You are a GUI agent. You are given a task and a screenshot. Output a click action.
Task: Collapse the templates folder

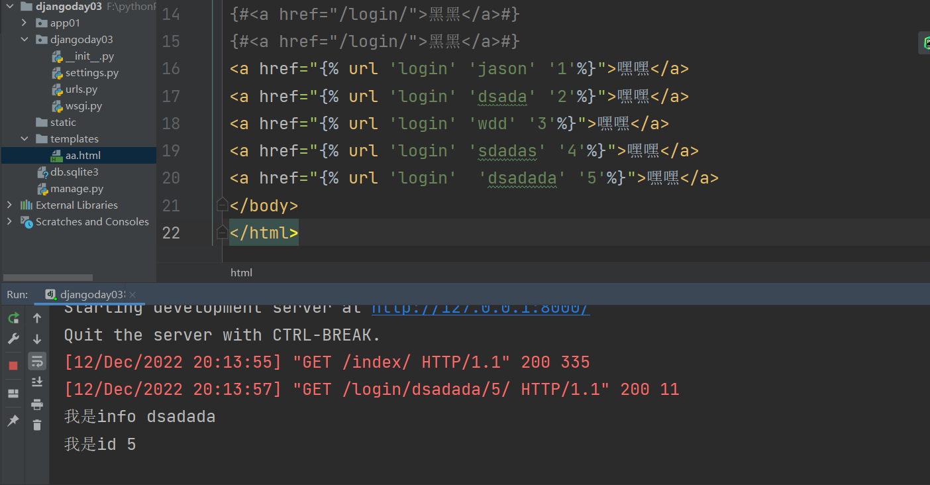[x=25, y=139]
